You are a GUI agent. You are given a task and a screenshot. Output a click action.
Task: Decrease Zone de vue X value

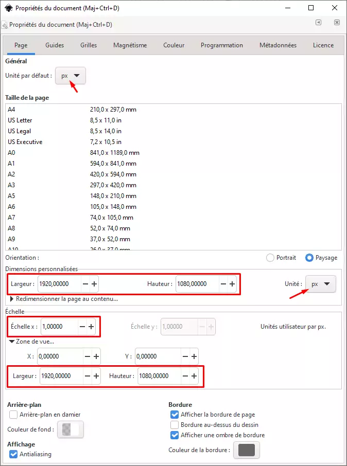pos(87,356)
